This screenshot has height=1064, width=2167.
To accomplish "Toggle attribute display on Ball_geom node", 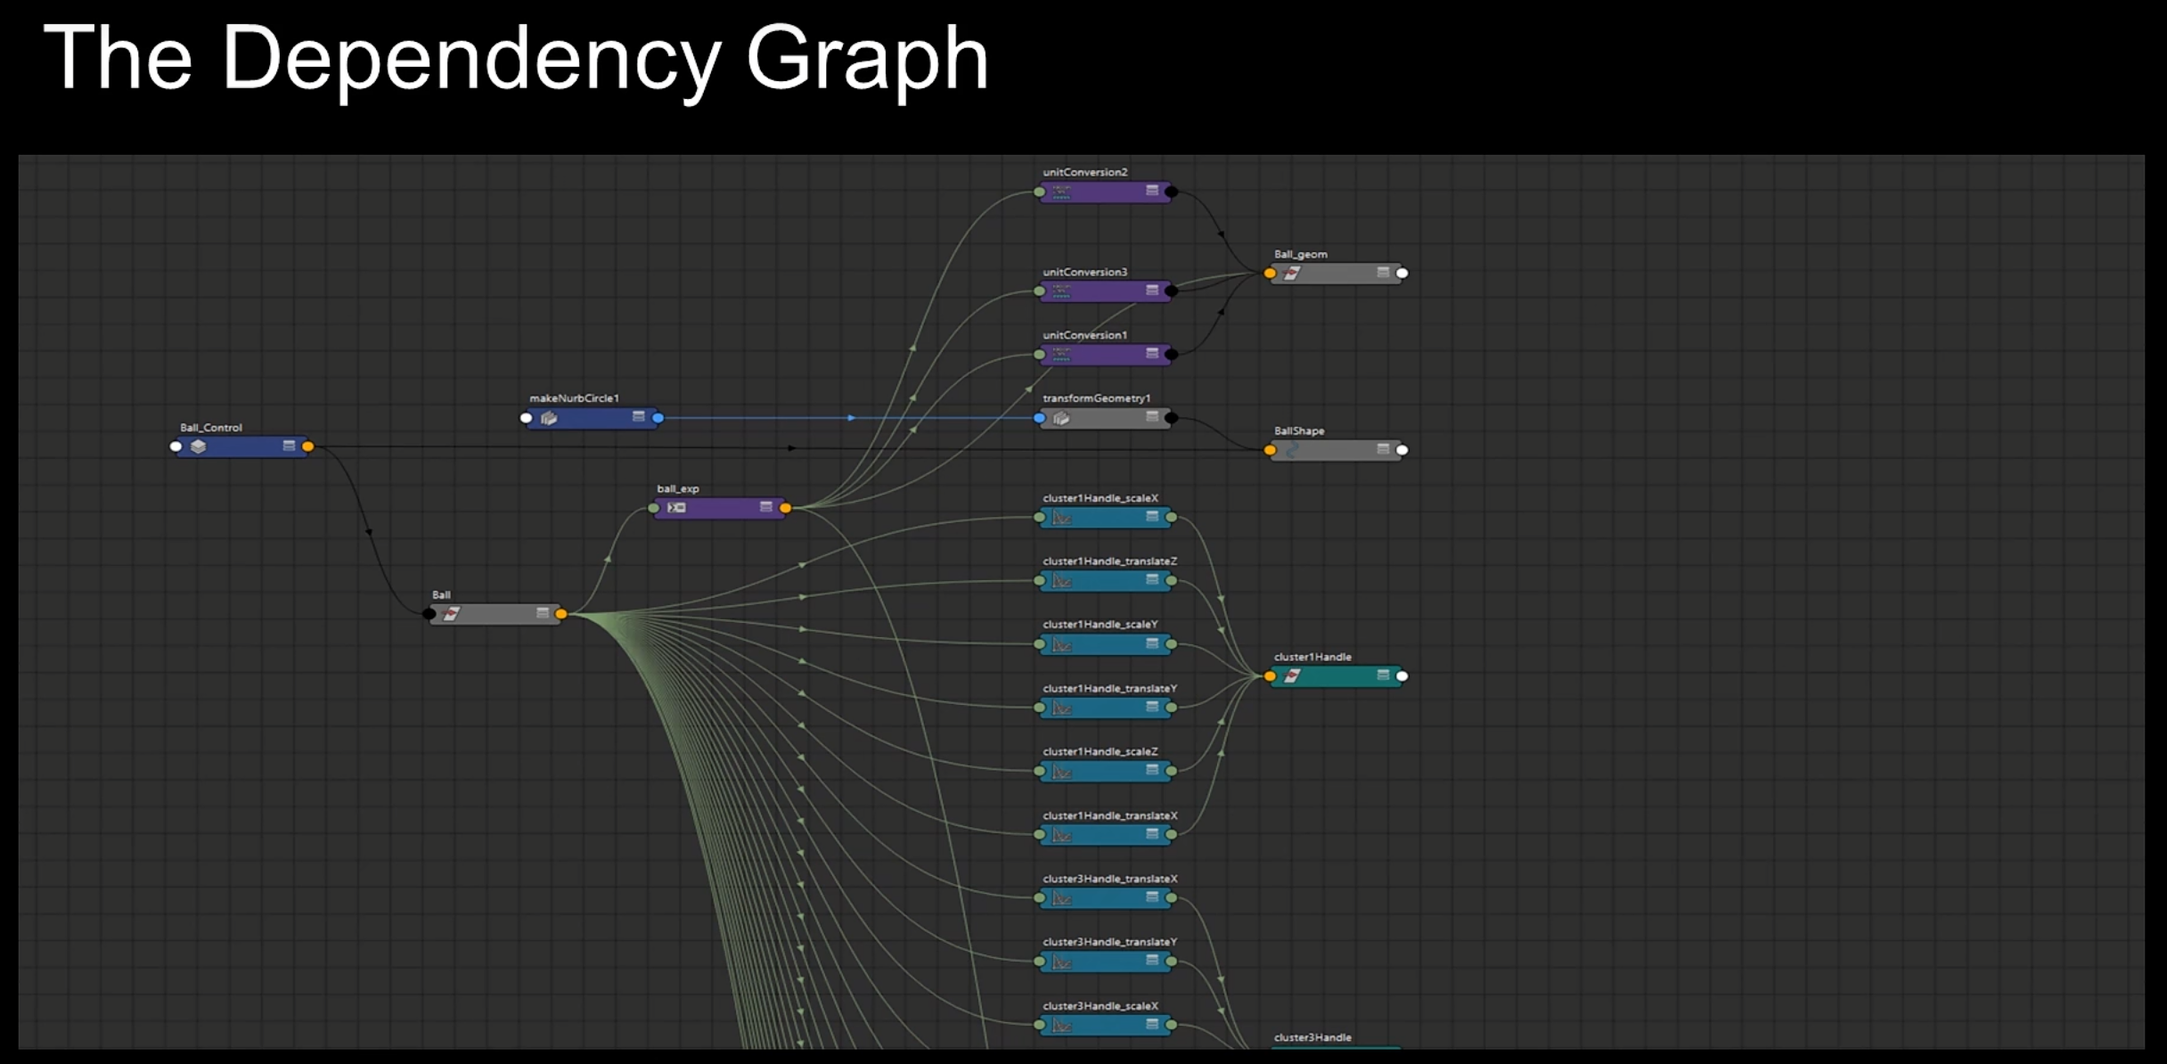I will pos(1383,273).
